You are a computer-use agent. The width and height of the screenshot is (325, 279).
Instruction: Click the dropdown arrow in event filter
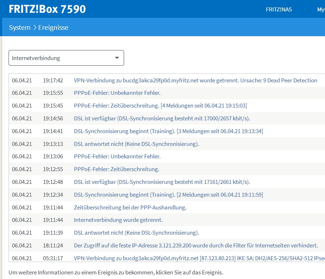point(117,58)
